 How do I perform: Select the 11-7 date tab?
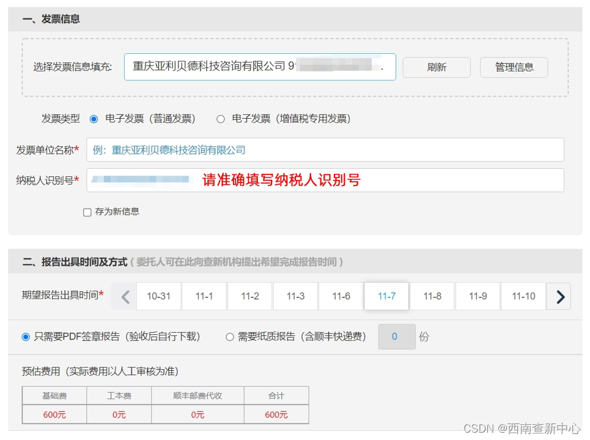click(x=386, y=296)
